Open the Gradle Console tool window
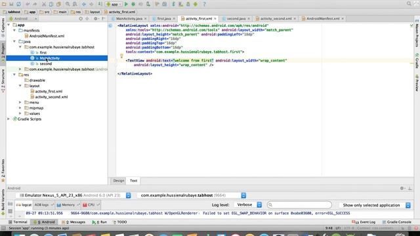The height and width of the screenshot is (236, 420). coord(396,222)
